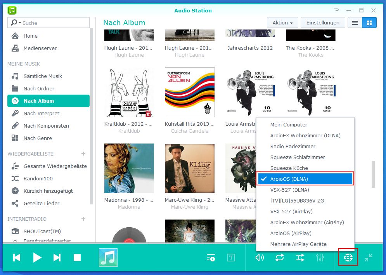
Task: Switch to the mini player mode
Action: click(x=369, y=258)
